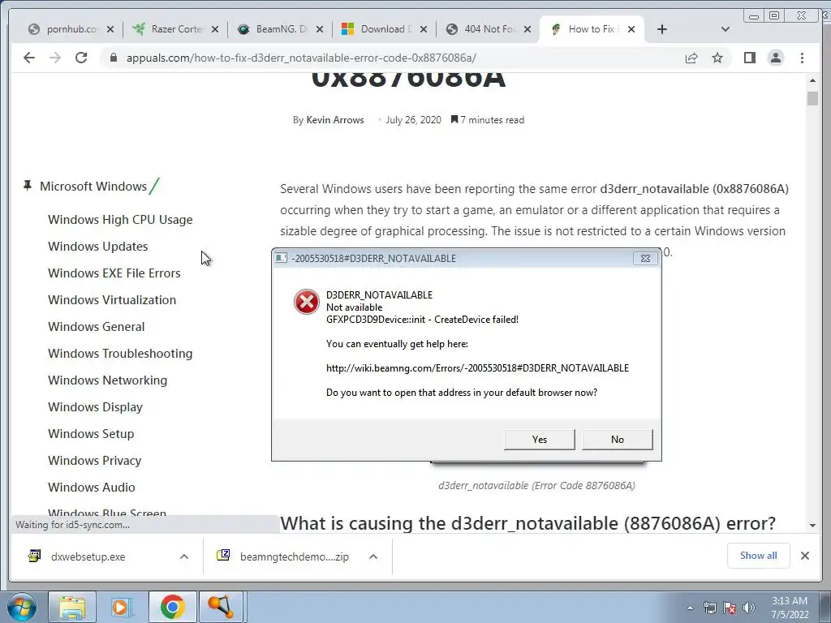Open the Chrome three-dot menu

pyautogui.click(x=802, y=58)
